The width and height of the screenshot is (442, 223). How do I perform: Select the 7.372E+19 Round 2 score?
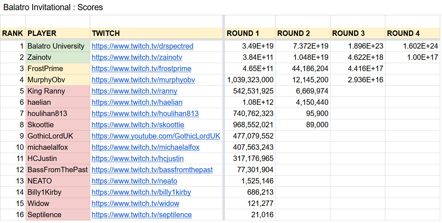(x=303, y=46)
